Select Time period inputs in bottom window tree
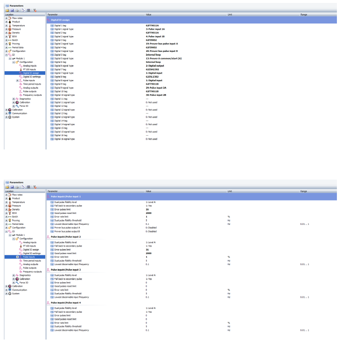 point(32,261)
